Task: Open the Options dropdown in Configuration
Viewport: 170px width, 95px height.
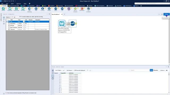Action: tap(8, 17)
